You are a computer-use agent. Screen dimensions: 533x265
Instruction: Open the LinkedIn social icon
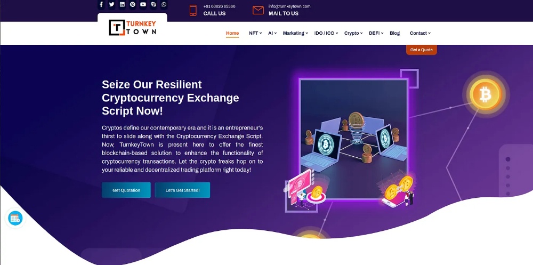pos(122,4)
